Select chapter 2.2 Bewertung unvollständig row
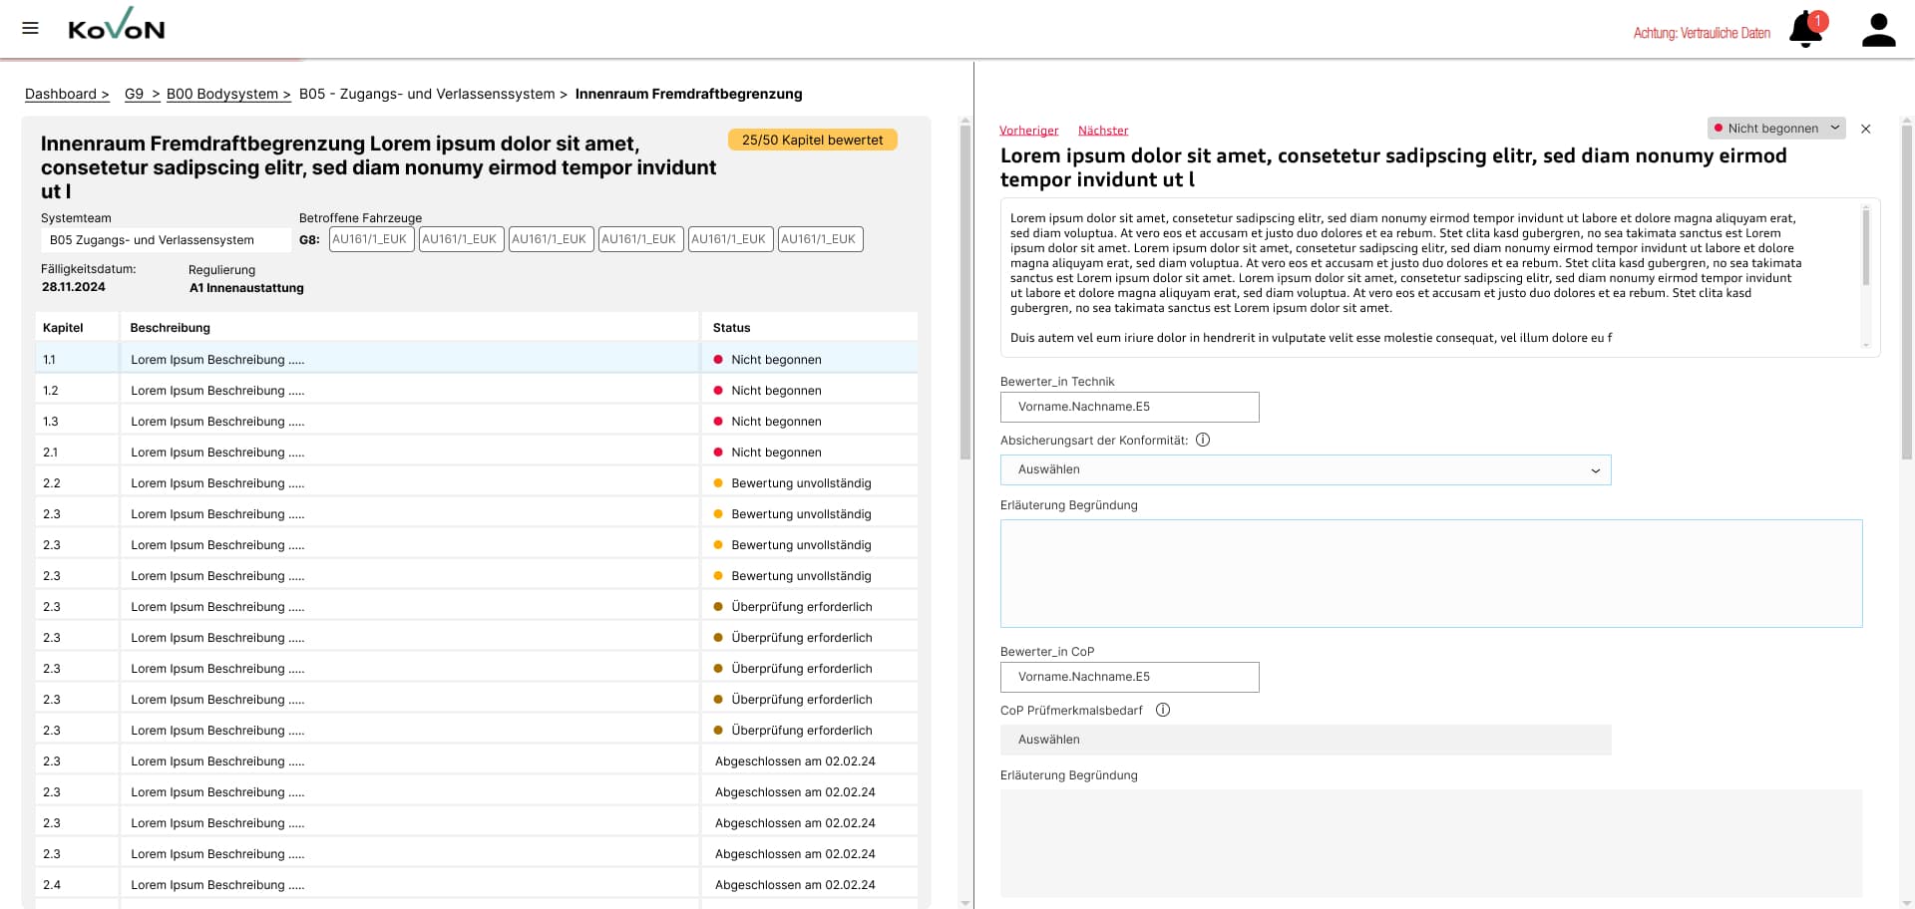The width and height of the screenshot is (1915, 909). click(409, 483)
